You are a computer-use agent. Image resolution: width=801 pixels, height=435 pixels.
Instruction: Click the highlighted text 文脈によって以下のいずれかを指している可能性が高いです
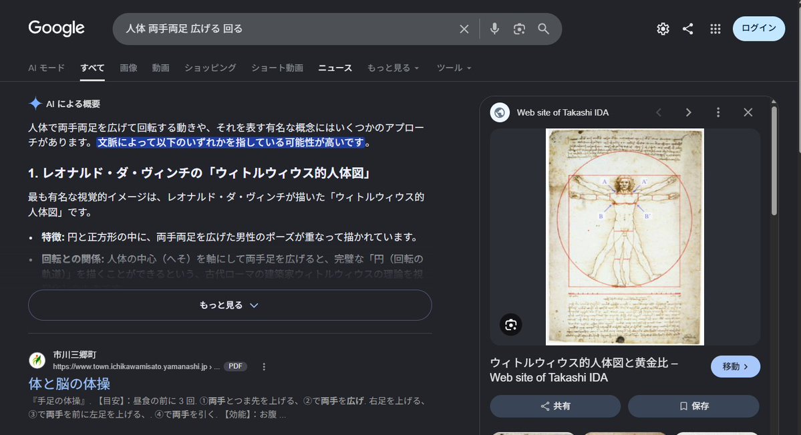click(231, 142)
